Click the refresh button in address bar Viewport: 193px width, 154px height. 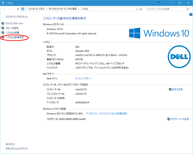coord(141,9)
